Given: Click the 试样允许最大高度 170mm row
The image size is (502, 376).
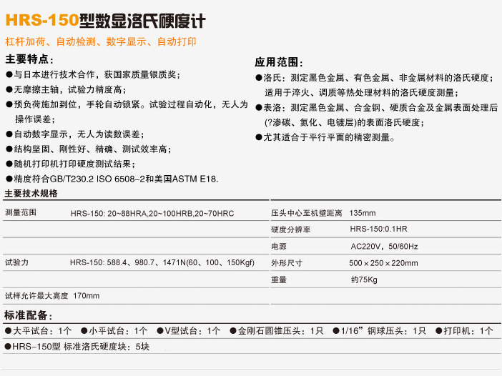Looking at the screenshot, I should (x=52, y=295).
